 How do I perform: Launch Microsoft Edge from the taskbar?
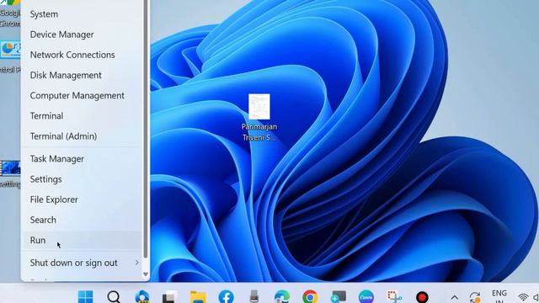282,297
